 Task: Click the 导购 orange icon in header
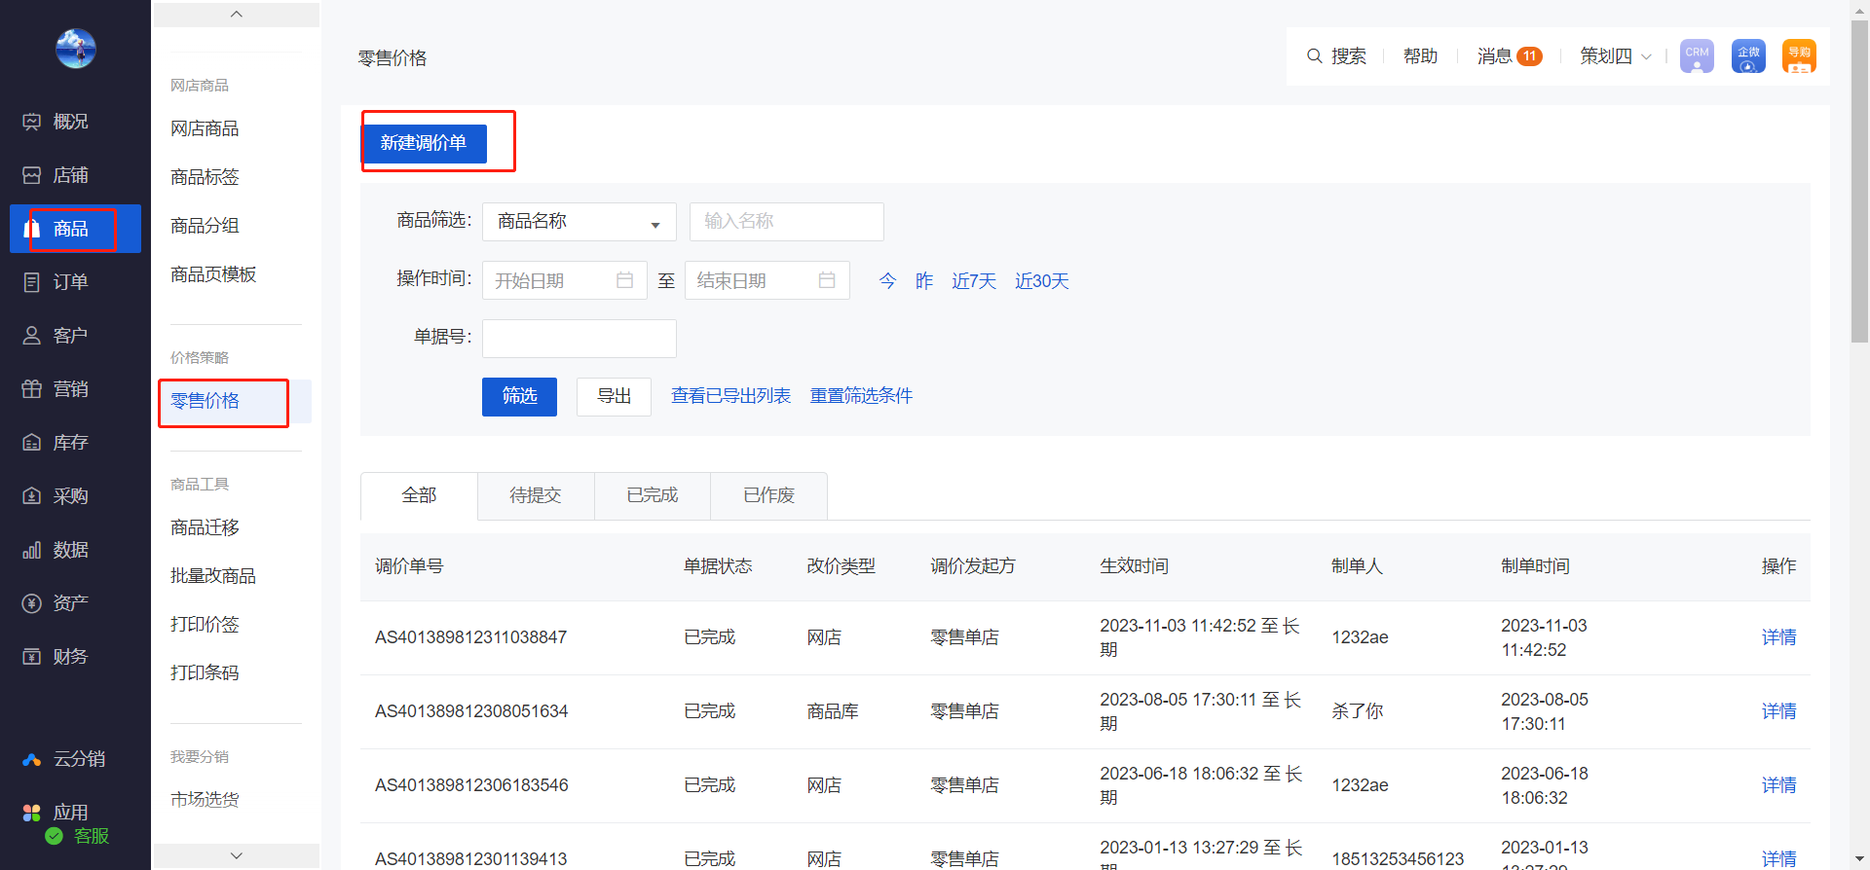pos(1799,56)
